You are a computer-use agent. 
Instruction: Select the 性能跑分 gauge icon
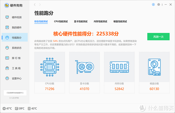[7, 37]
